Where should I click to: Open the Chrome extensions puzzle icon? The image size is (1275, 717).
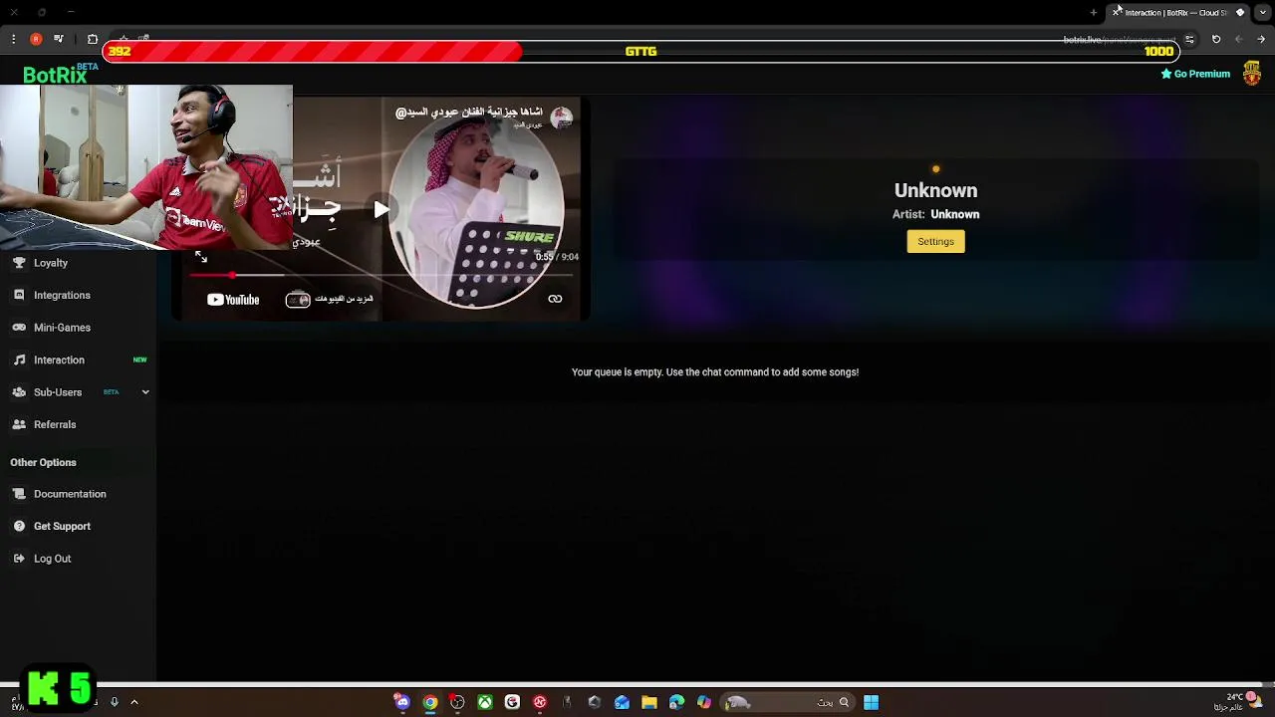click(93, 39)
